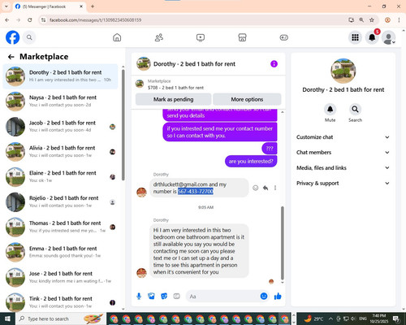This screenshot has height=325, width=406.
Task: Go back in browser history
Action: pos(7,20)
